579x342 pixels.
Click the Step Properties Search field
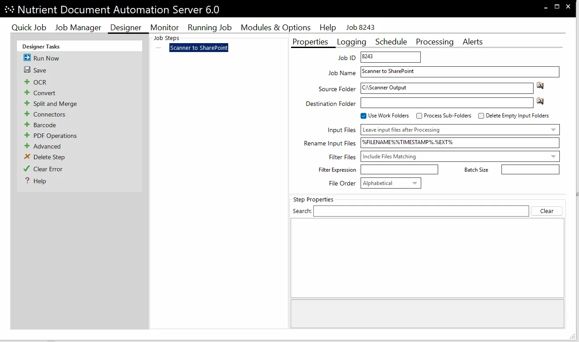pyautogui.click(x=421, y=211)
